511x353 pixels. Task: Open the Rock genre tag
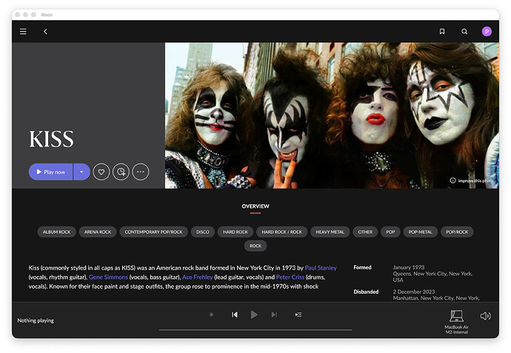[255, 246]
